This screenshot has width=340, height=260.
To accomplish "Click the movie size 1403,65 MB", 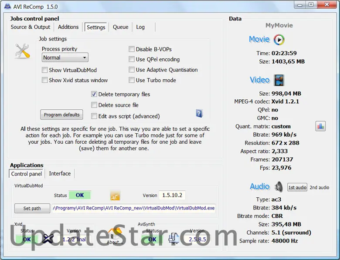I will pos(288,61).
